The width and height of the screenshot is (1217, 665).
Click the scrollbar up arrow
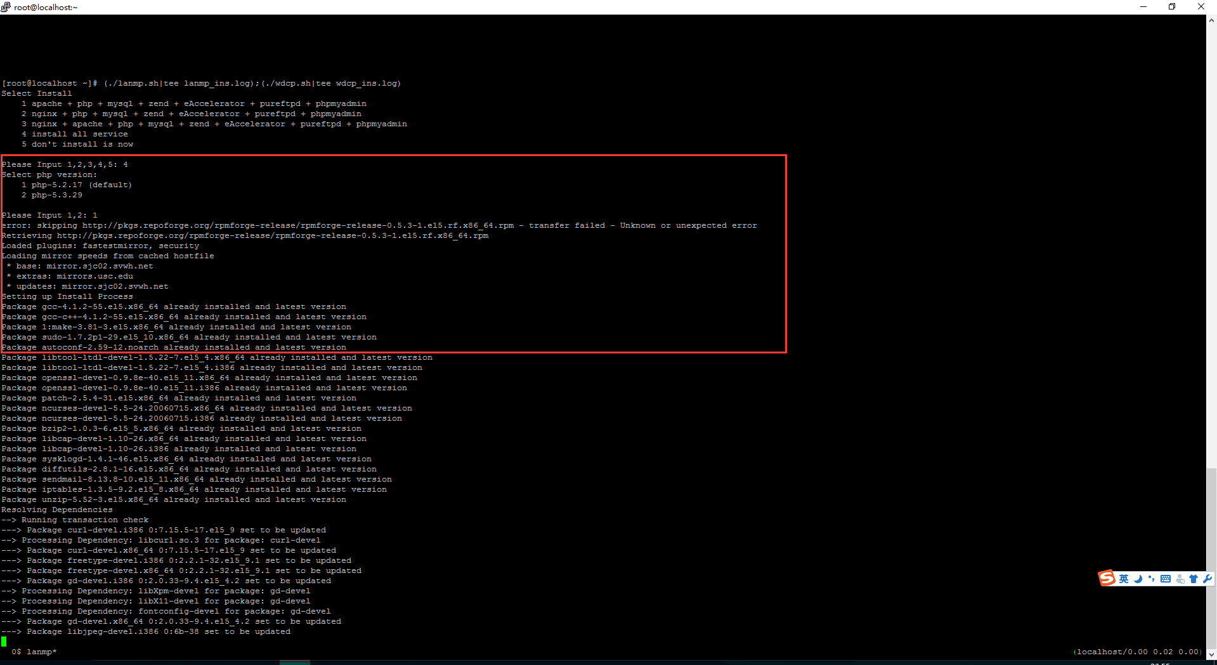coord(1211,20)
